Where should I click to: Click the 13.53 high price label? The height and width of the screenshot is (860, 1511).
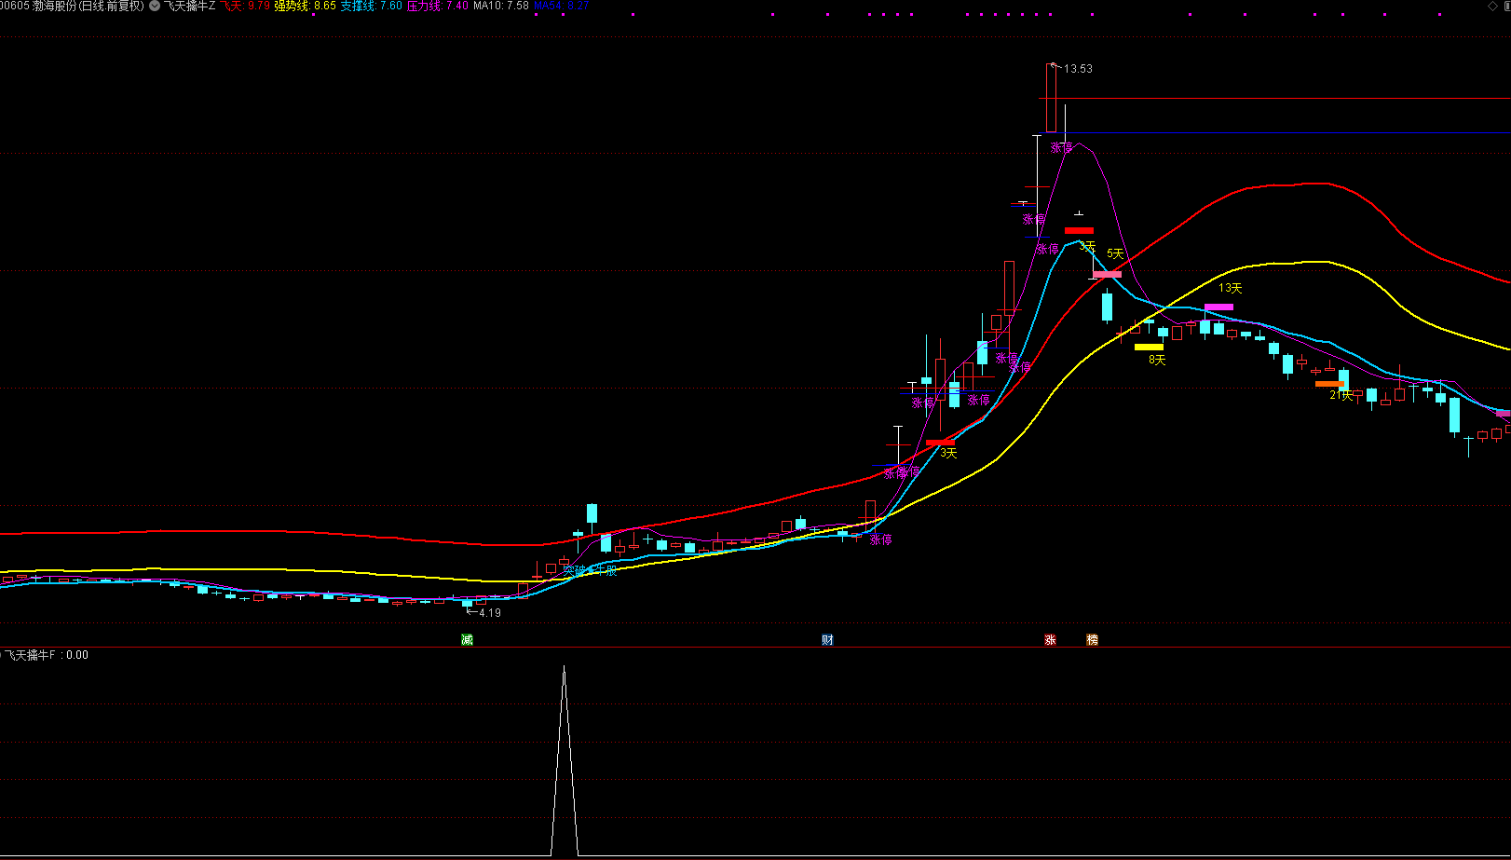point(1078,69)
